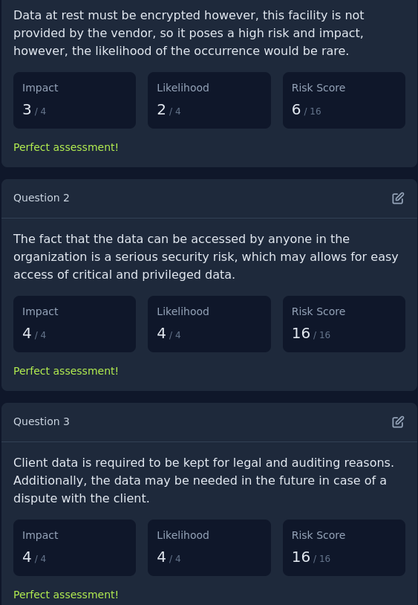The height and width of the screenshot is (605, 418).
Task: Click Perfect assessment text under Question 2
Action: [66, 371]
